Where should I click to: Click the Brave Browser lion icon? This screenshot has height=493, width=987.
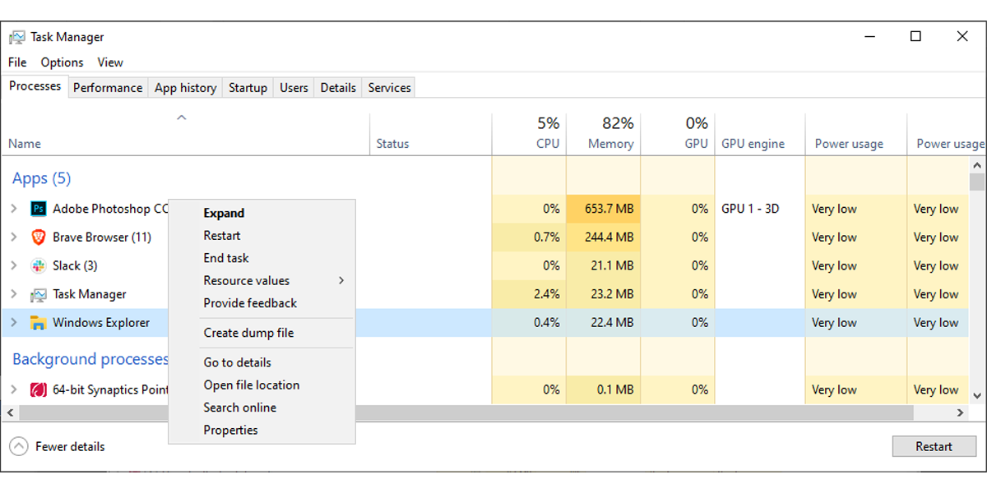(x=38, y=237)
